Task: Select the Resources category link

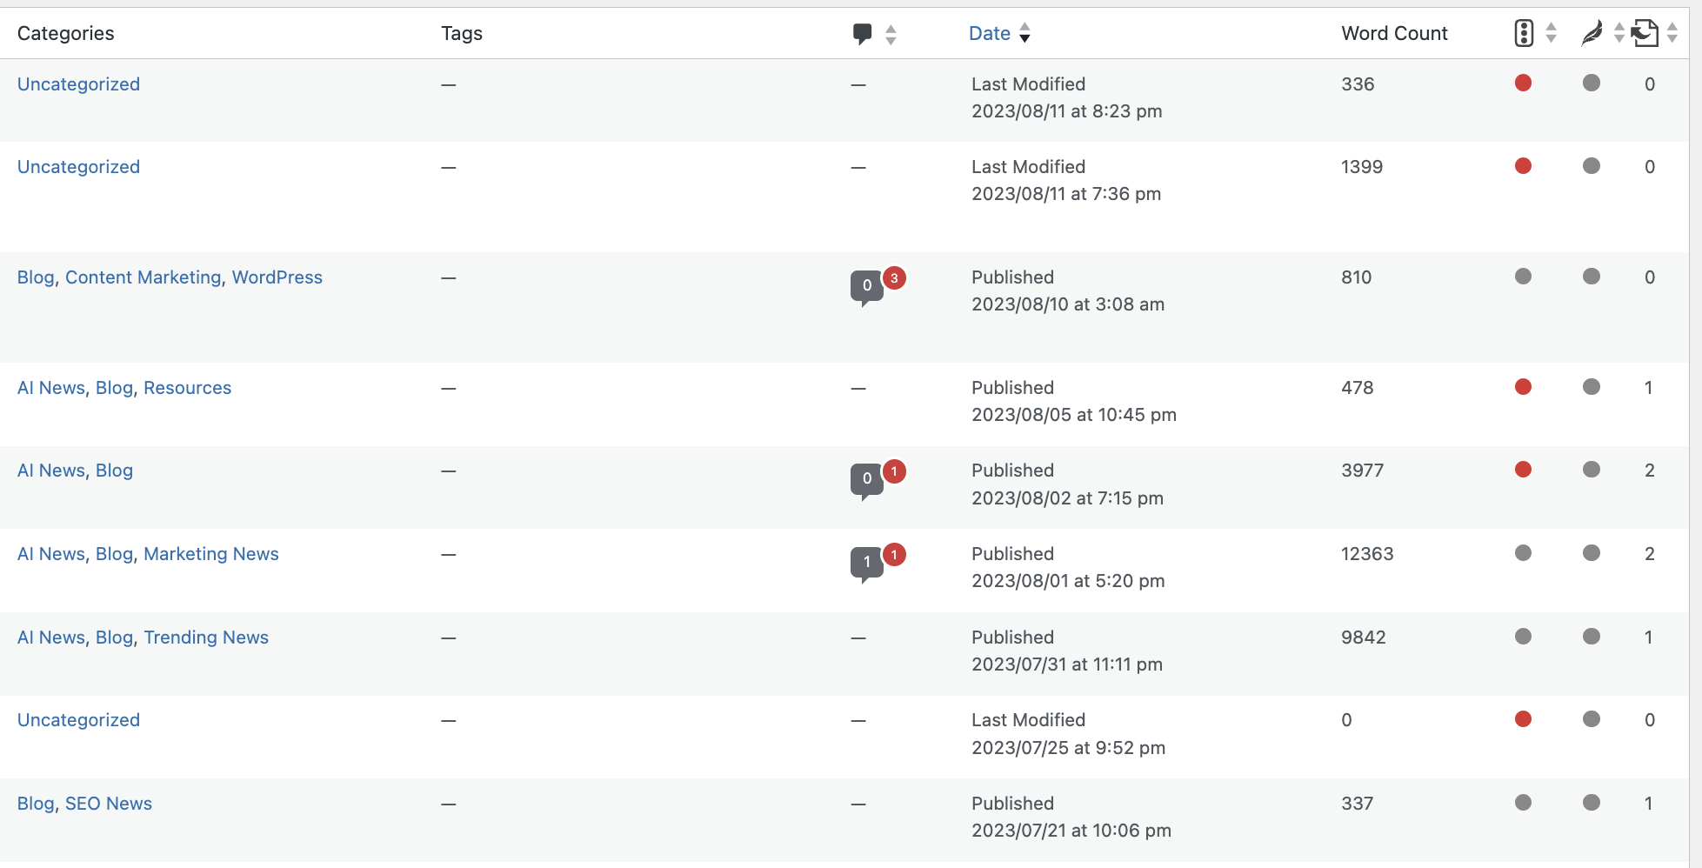Action: 187,388
